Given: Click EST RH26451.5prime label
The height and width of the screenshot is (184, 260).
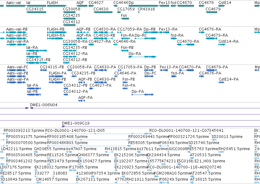Looking at the screenshot, I should pyautogui.click(x=234, y=149).
